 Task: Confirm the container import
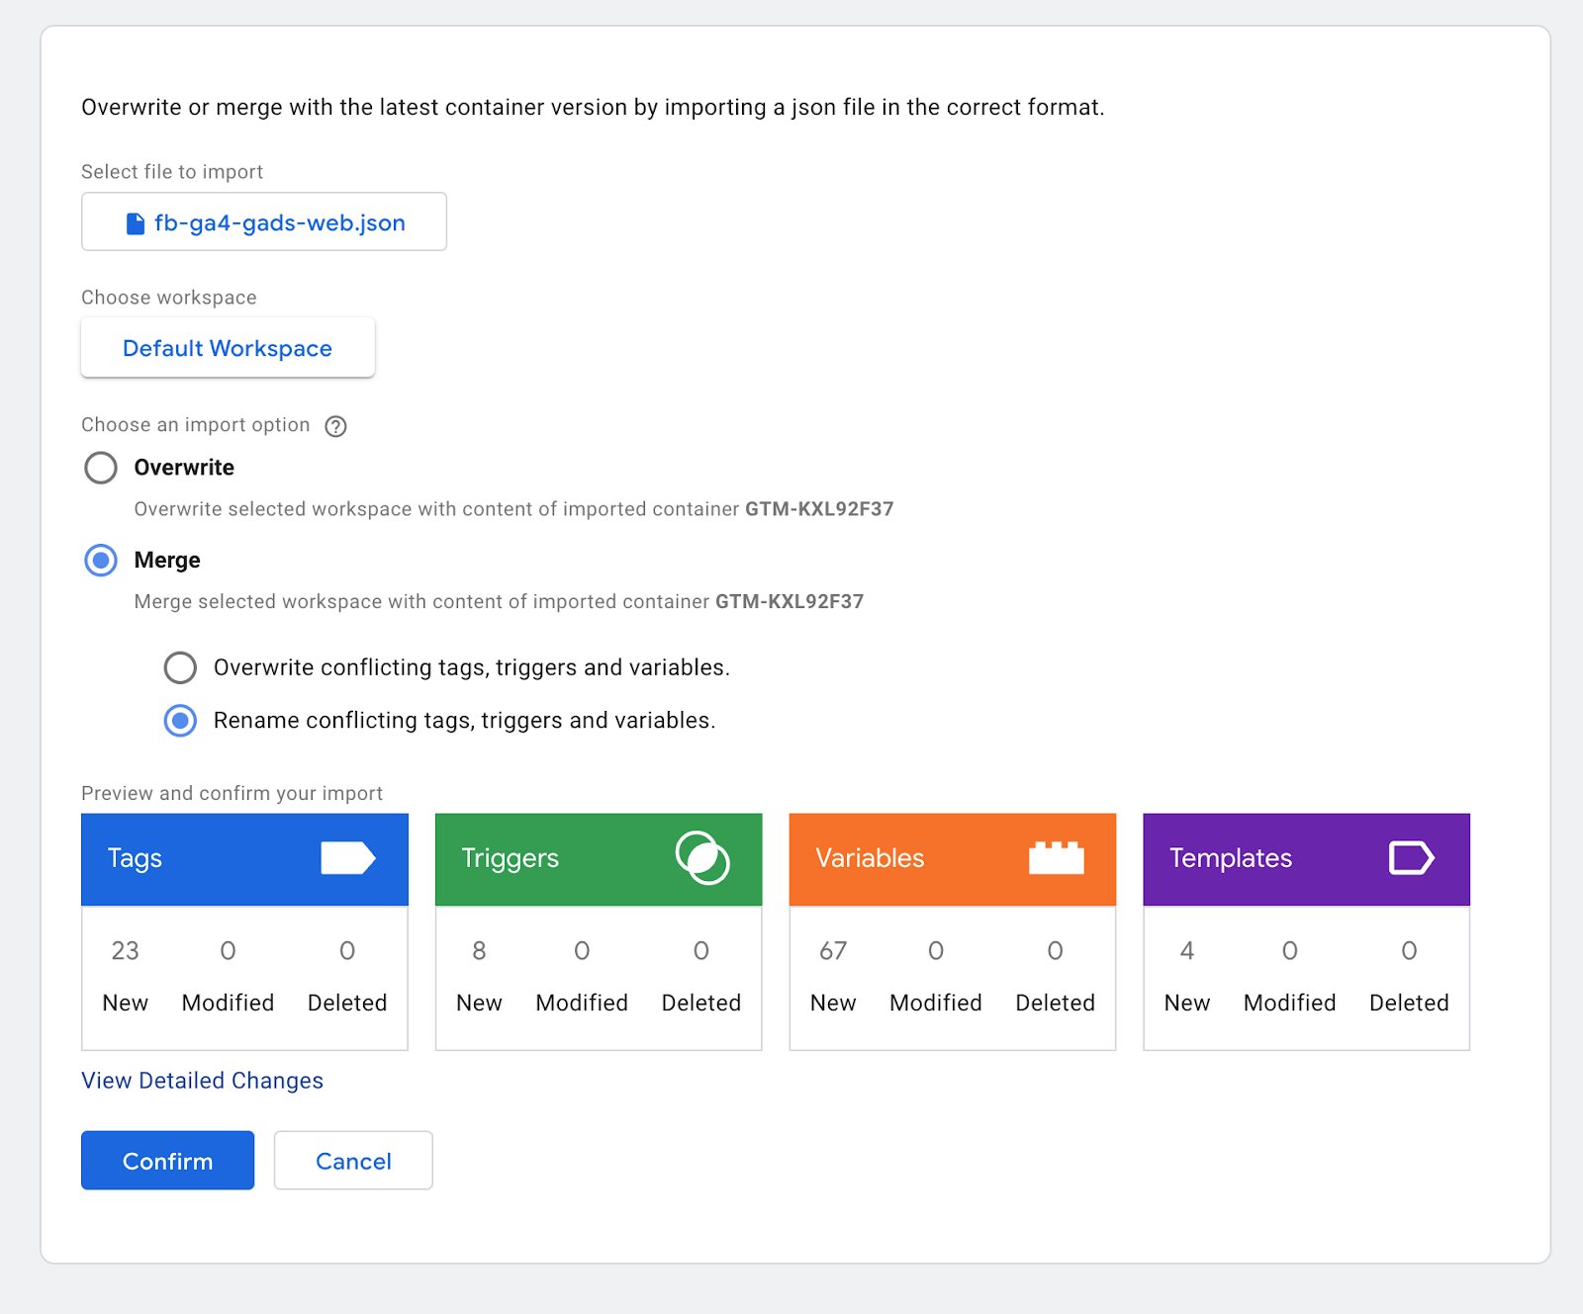166,1160
